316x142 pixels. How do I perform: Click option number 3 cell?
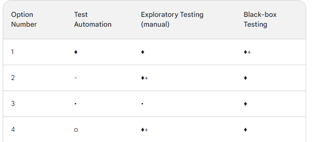click(13, 104)
